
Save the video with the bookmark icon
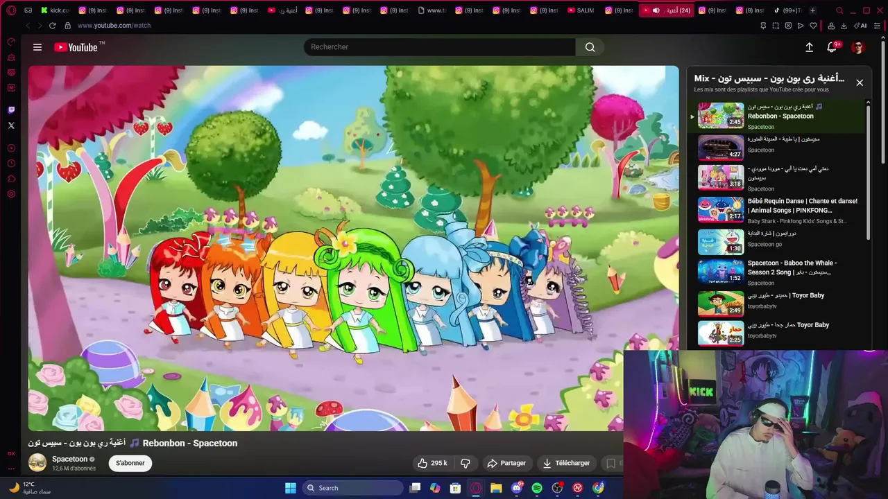click(x=611, y=463)
